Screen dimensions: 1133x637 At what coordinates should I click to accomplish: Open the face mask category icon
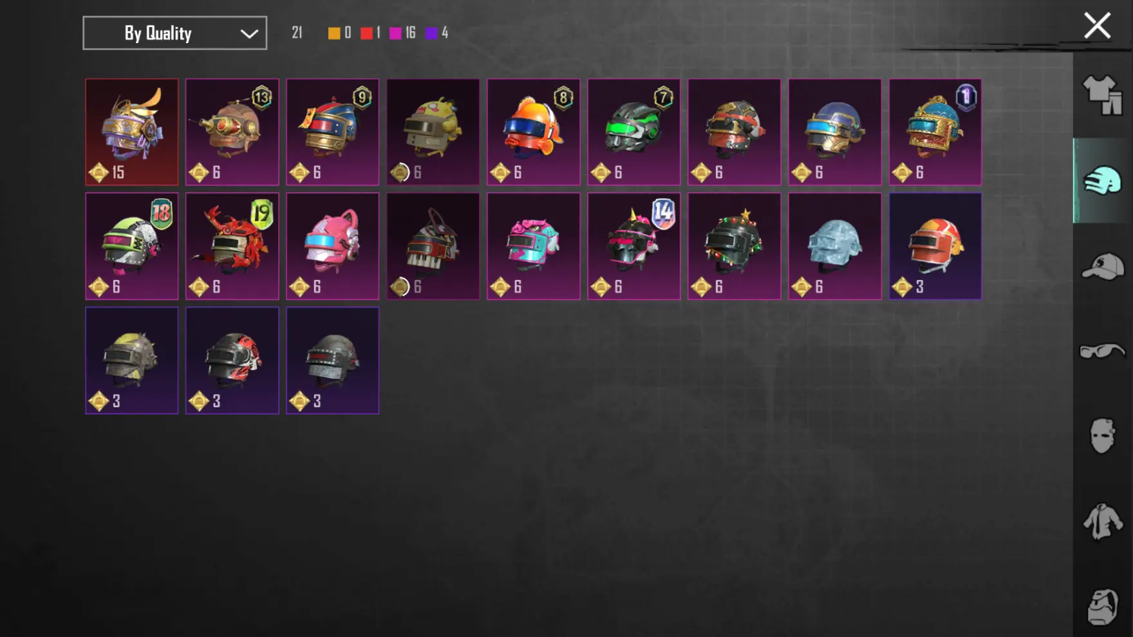pos(1102,436)
